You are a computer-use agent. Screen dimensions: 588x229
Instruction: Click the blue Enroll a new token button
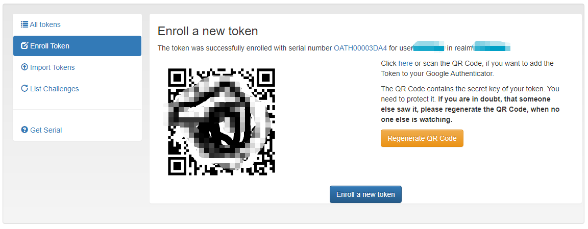click(365, 194)
